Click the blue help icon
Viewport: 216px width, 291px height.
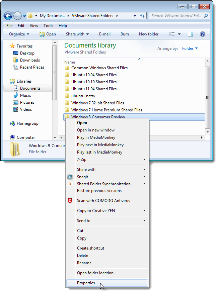202,34
